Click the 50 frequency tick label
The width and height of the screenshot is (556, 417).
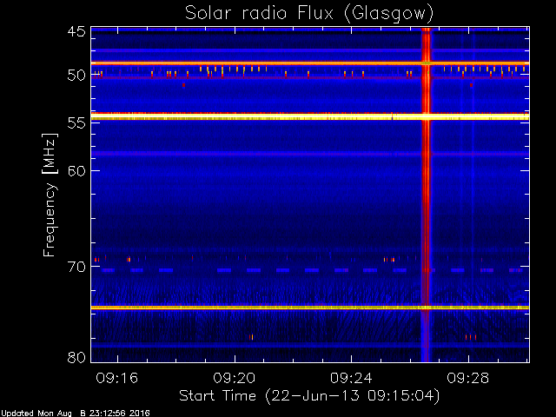pos(76,76)
